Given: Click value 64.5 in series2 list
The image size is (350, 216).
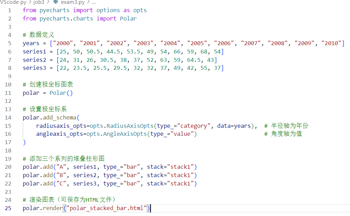Looking at the screenshot, I should click(x=194, y=60).
